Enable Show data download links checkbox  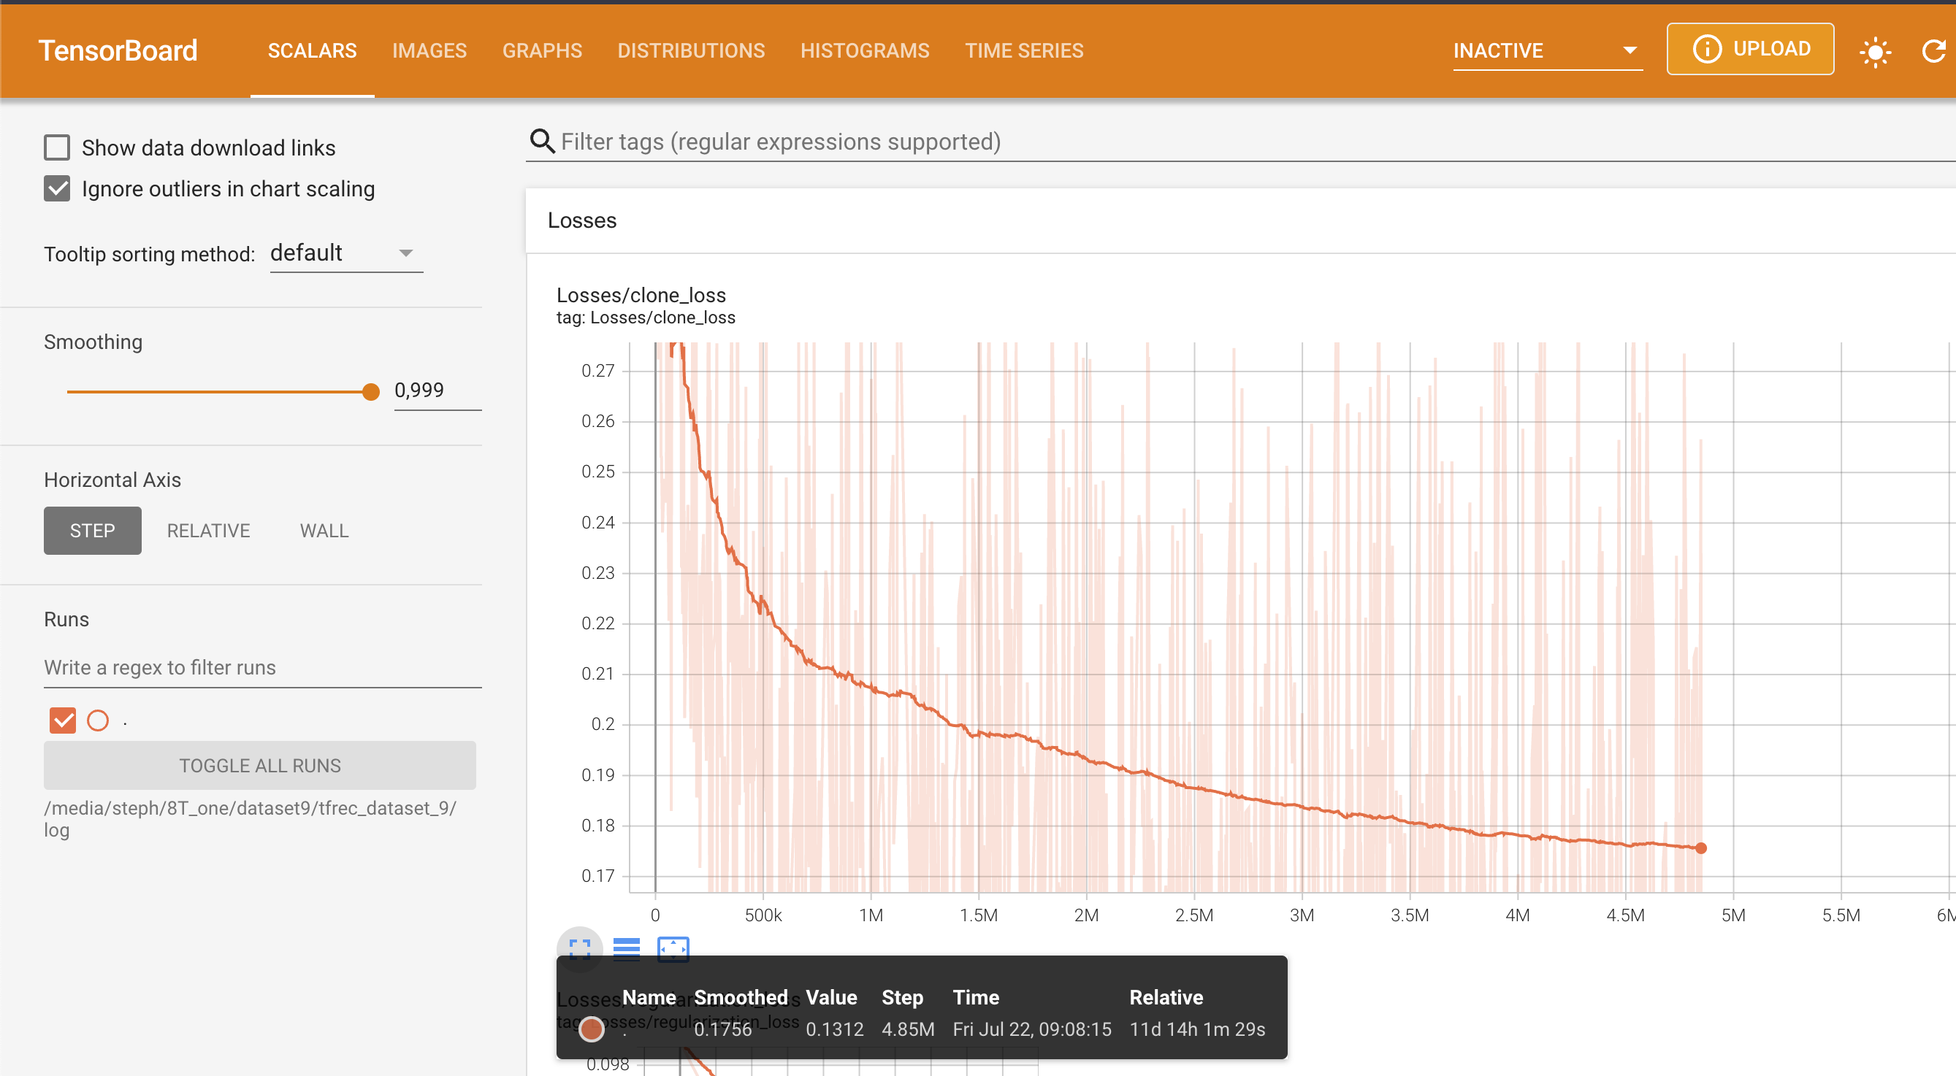coord(57,147)
